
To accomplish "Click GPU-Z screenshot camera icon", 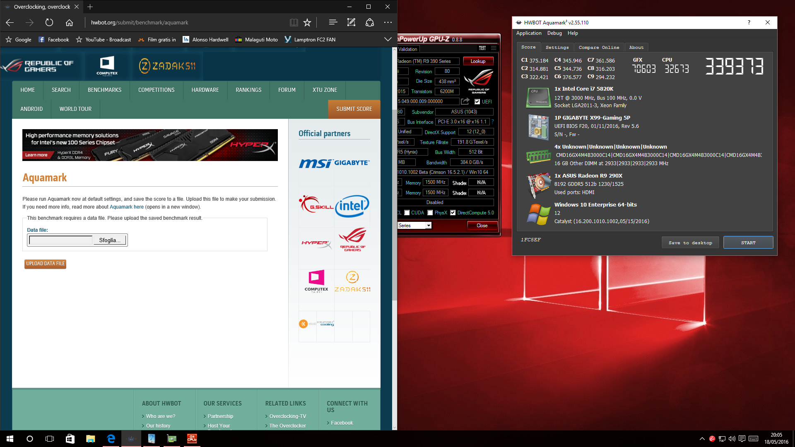I will pos(482,48).
